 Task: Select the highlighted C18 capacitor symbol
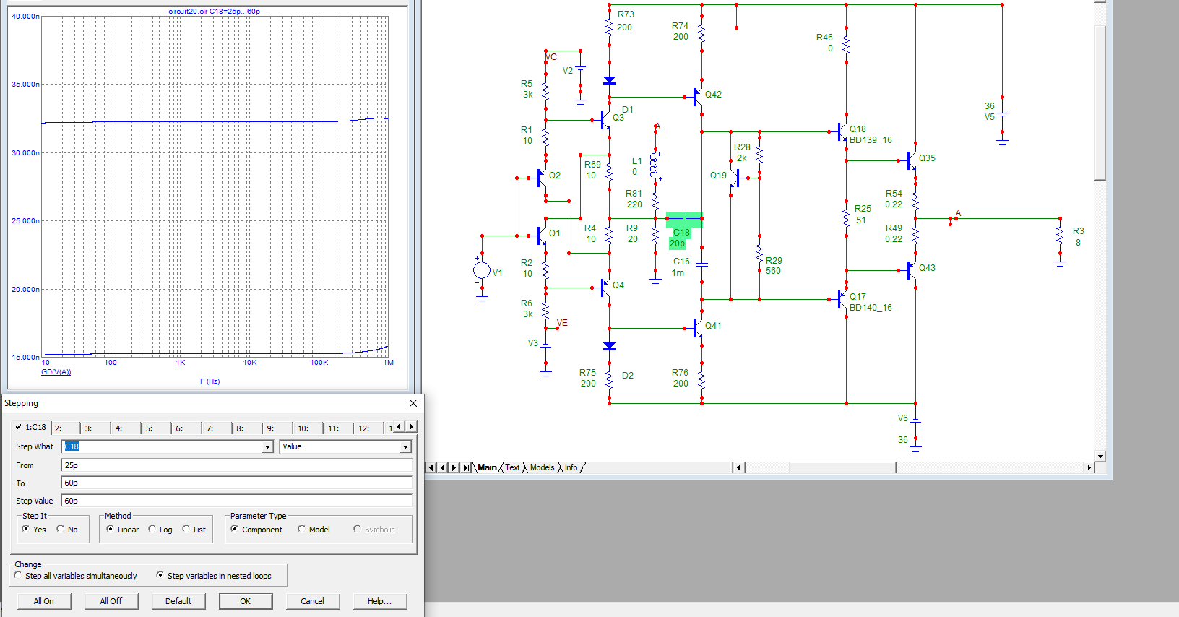click(683, 218)
